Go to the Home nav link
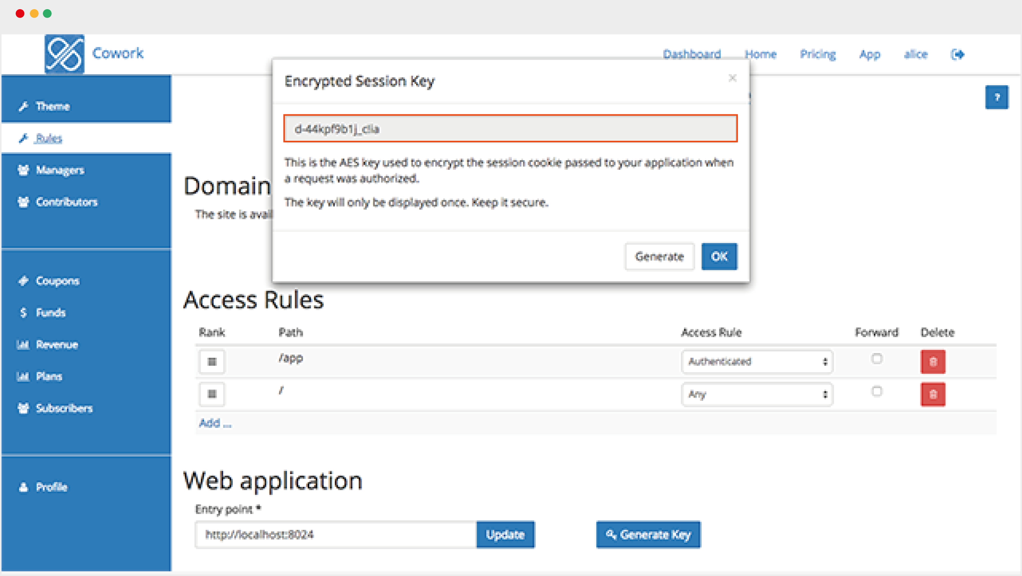 [761, 54]
